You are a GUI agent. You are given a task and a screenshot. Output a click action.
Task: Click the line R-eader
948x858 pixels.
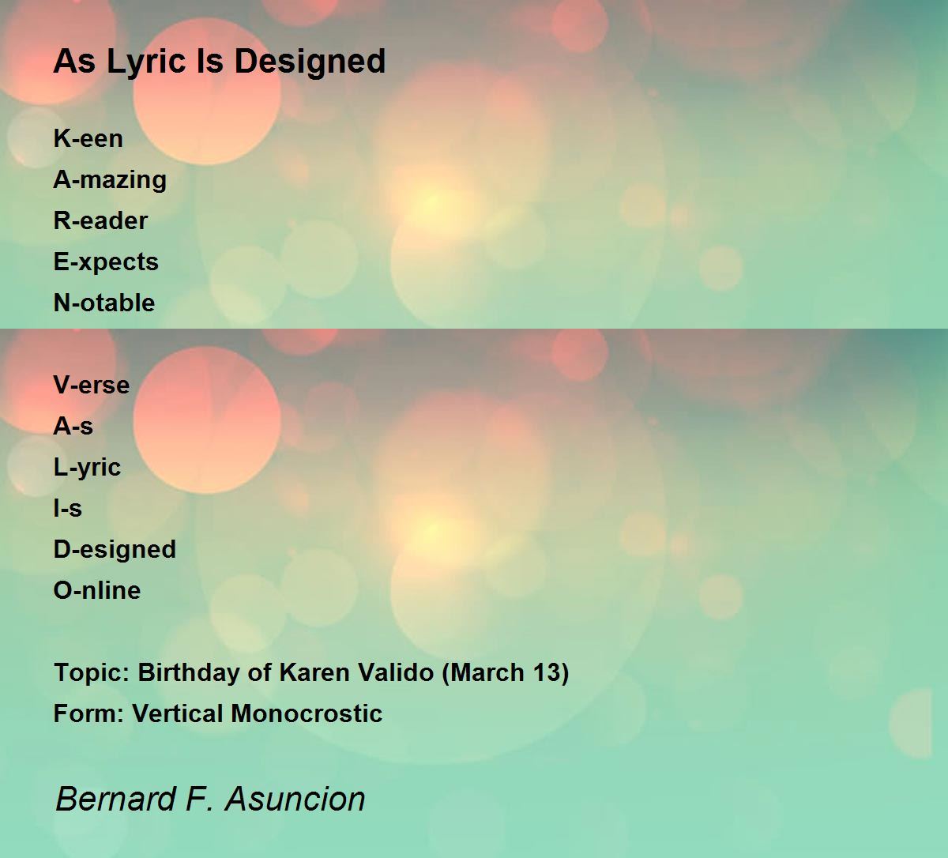click(100, 220)
